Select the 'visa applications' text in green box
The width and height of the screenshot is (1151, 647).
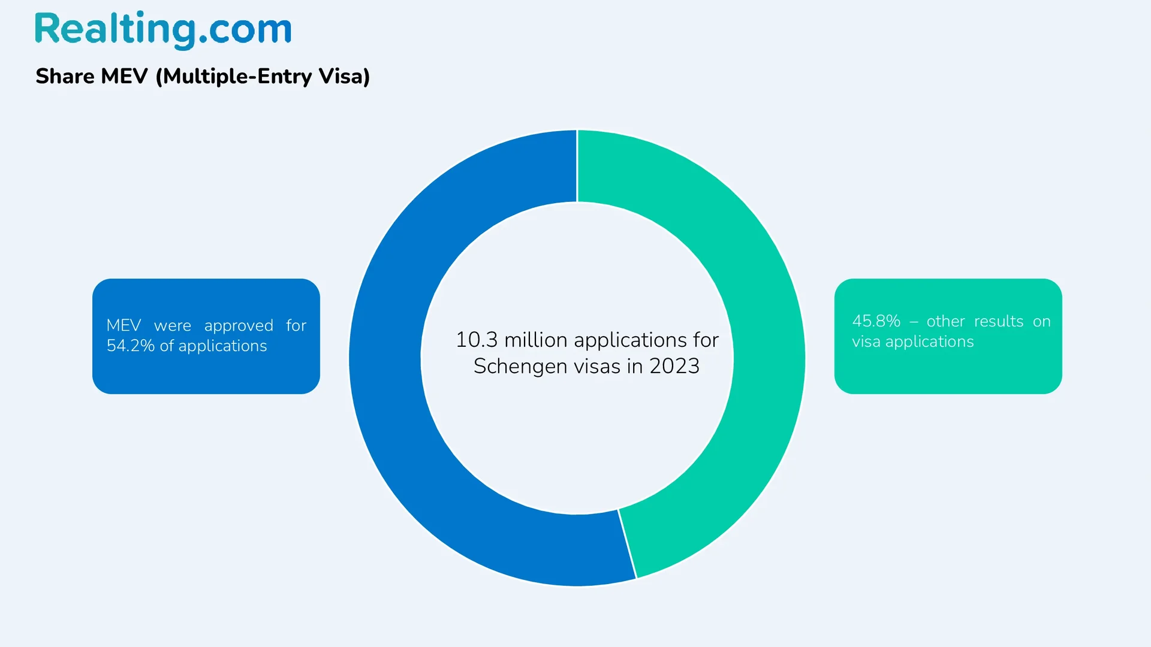pos(912,342)
